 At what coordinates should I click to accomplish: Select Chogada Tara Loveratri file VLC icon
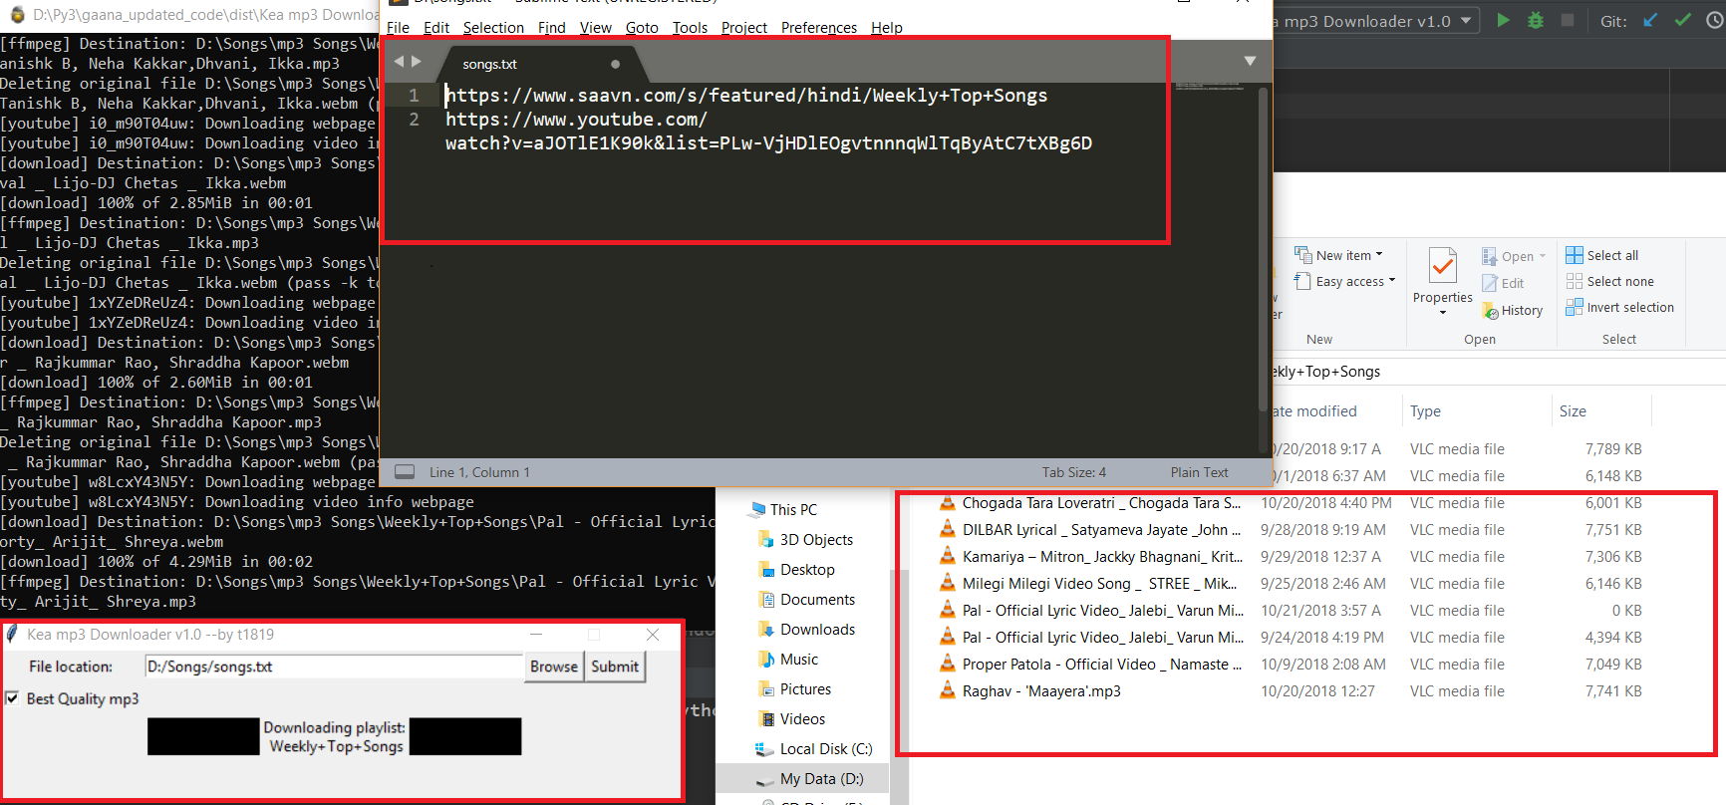click(x=947, y=503)
